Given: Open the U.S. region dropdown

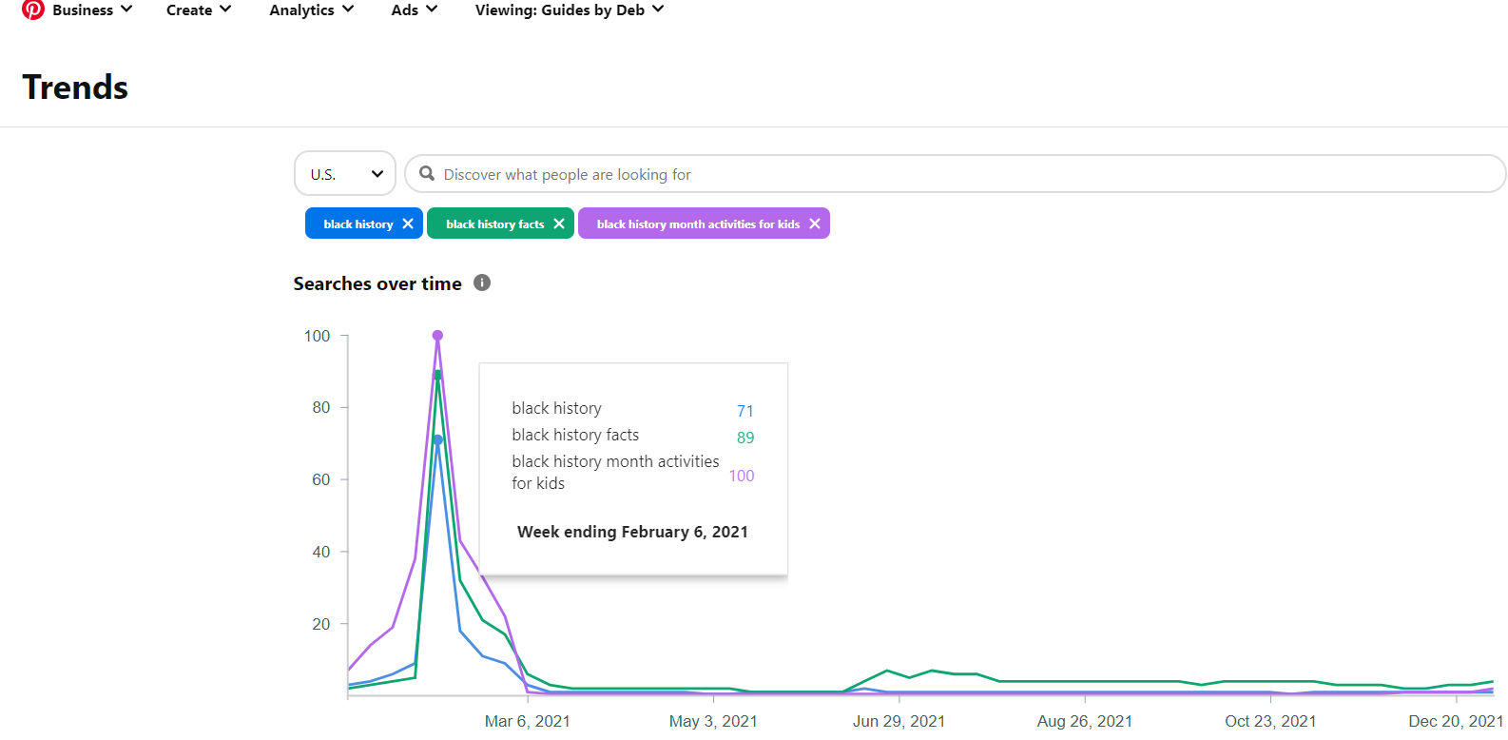Looking at the screenshot, I should tap(345, 174).
